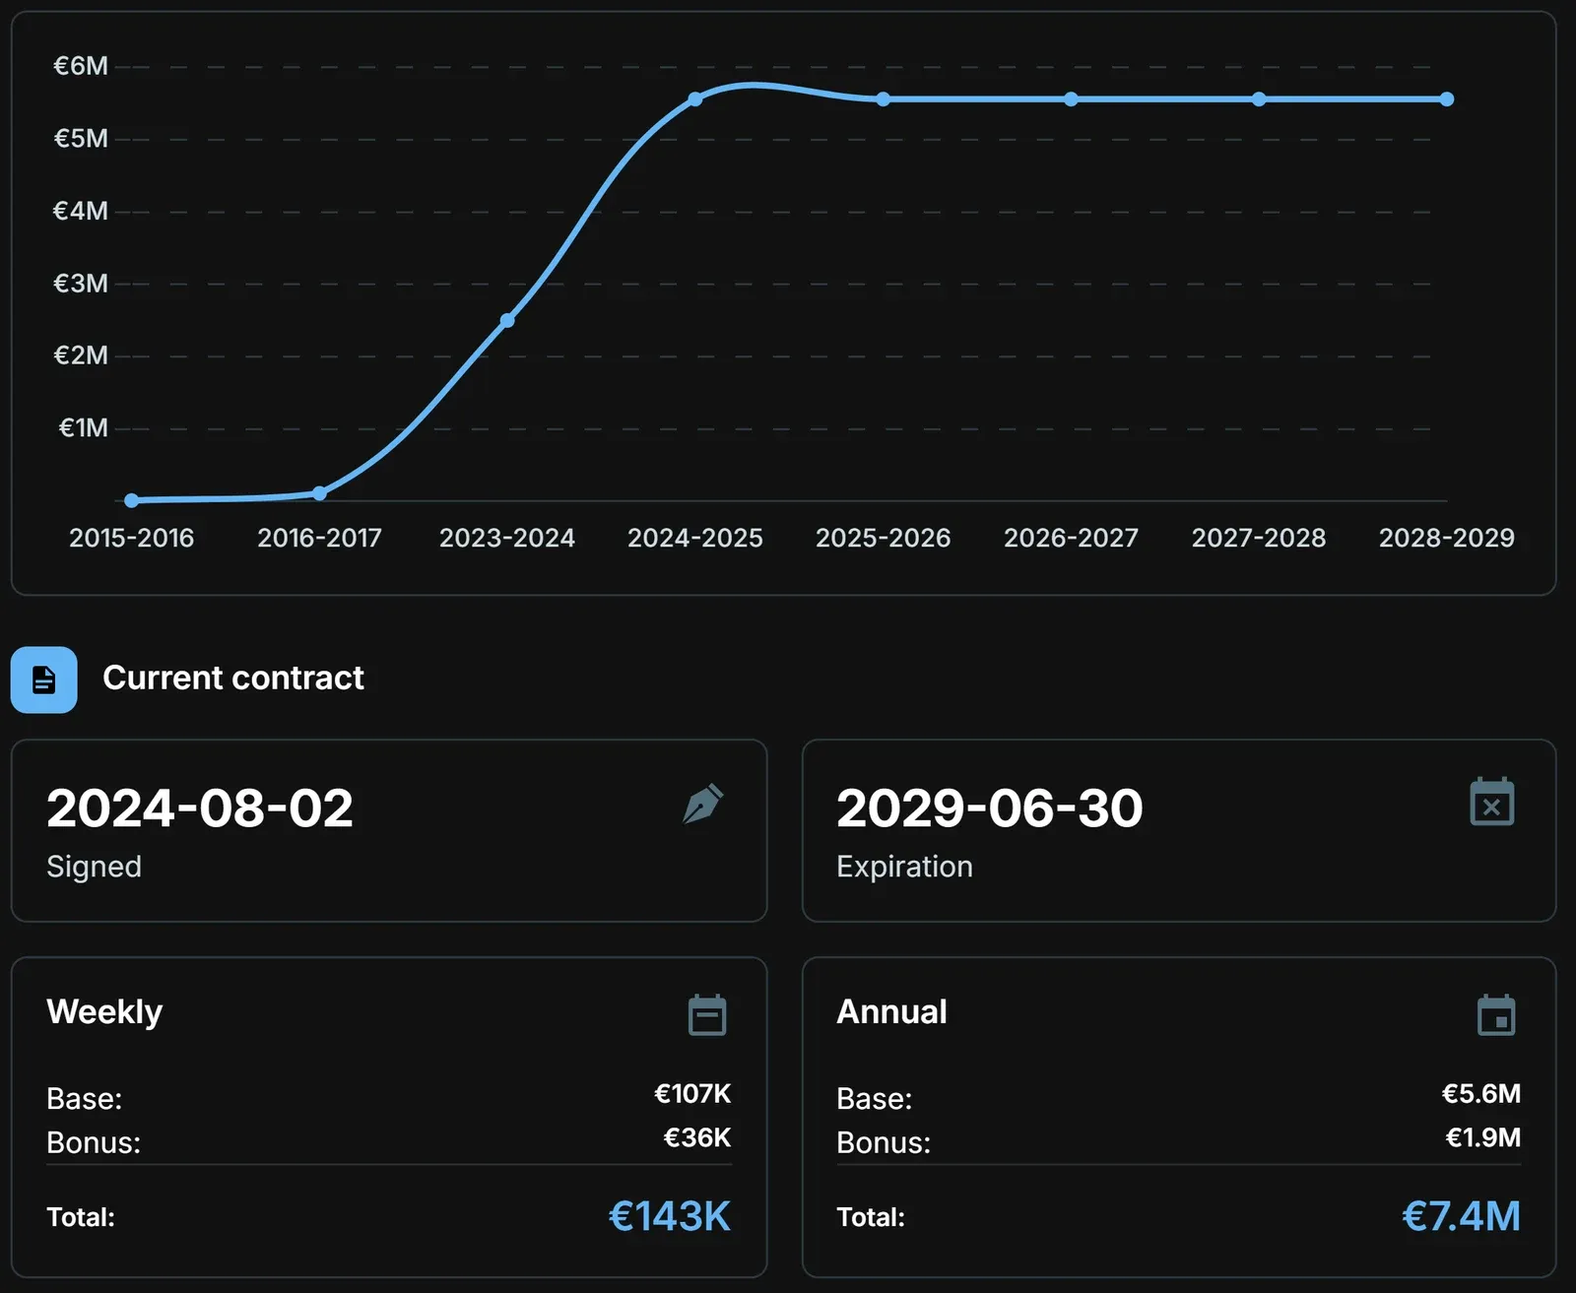Click the 2015-2016 x-axis label

132,538
